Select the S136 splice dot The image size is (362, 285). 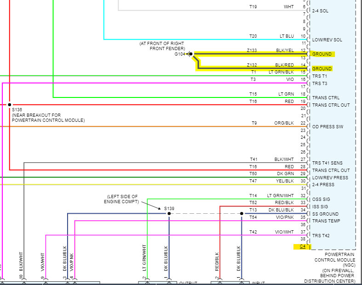(x=10, y=104)
